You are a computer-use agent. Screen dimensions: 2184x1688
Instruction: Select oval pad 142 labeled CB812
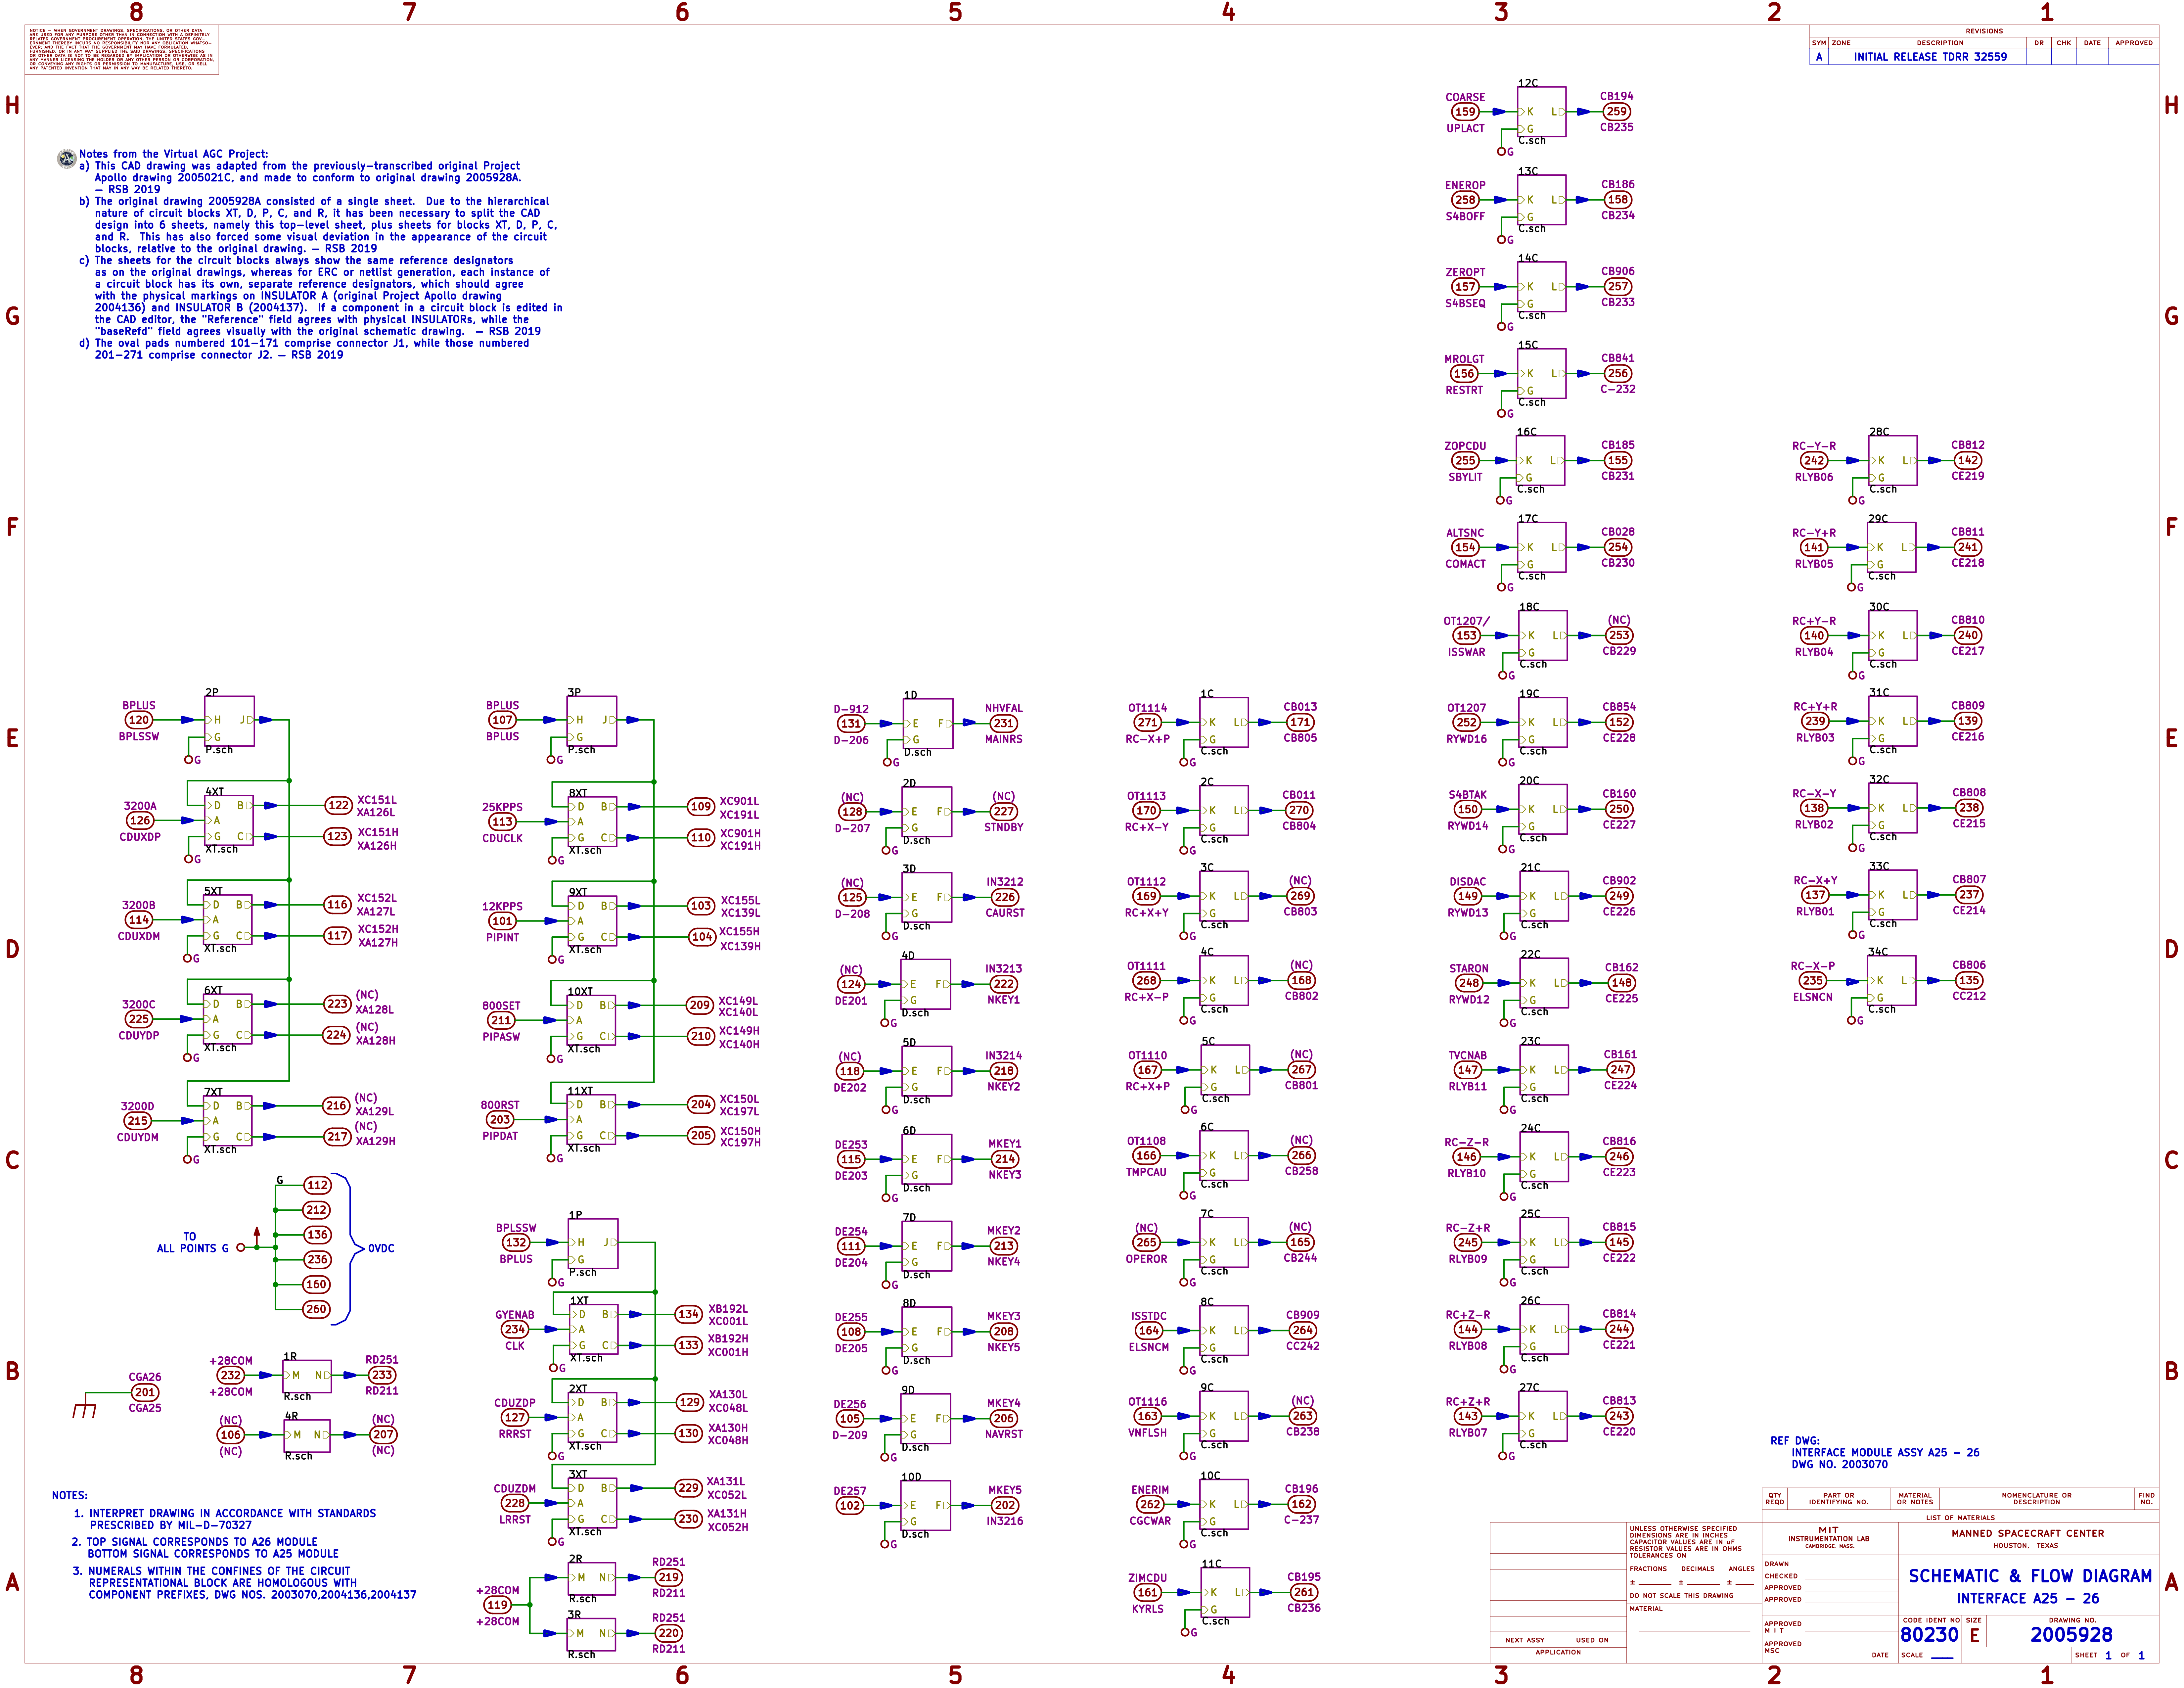[1968, 461]
